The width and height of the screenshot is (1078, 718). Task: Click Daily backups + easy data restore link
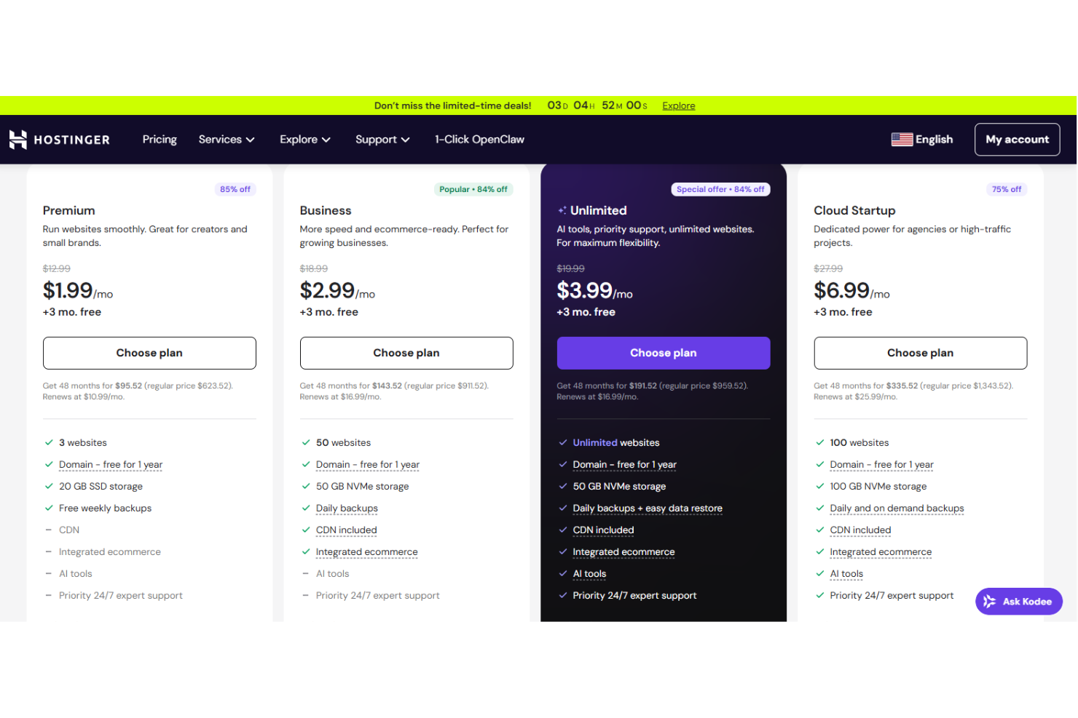647,508
